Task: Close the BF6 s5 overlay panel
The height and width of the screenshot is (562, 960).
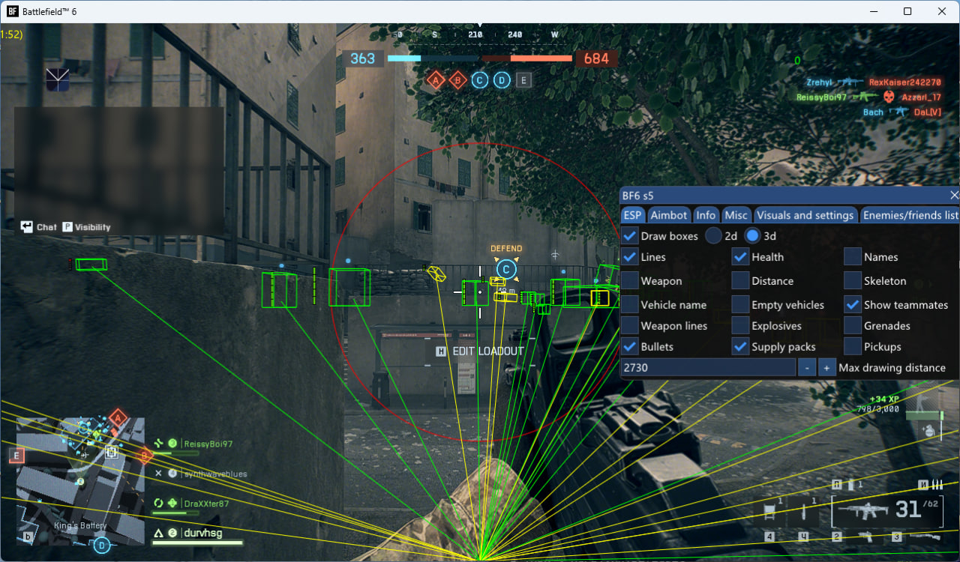Action: 954,196
